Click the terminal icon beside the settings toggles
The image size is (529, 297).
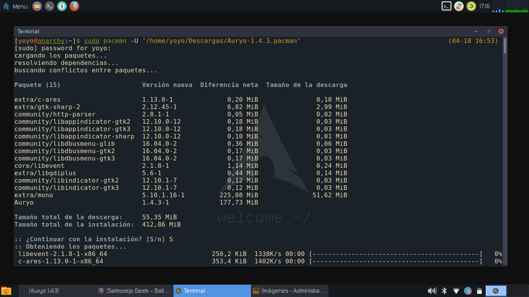447,6
